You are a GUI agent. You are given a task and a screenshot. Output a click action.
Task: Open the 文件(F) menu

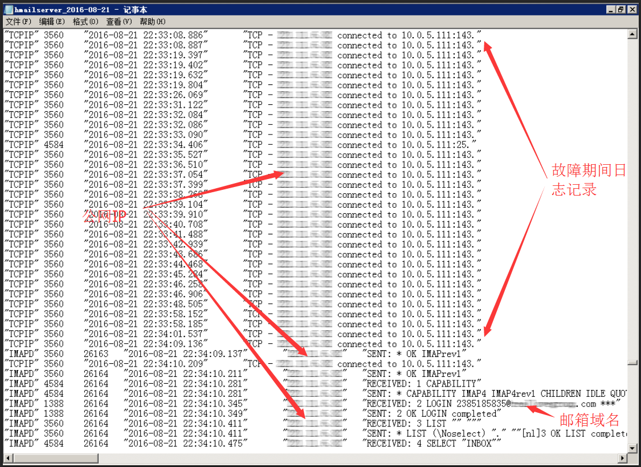click(19, 22)
